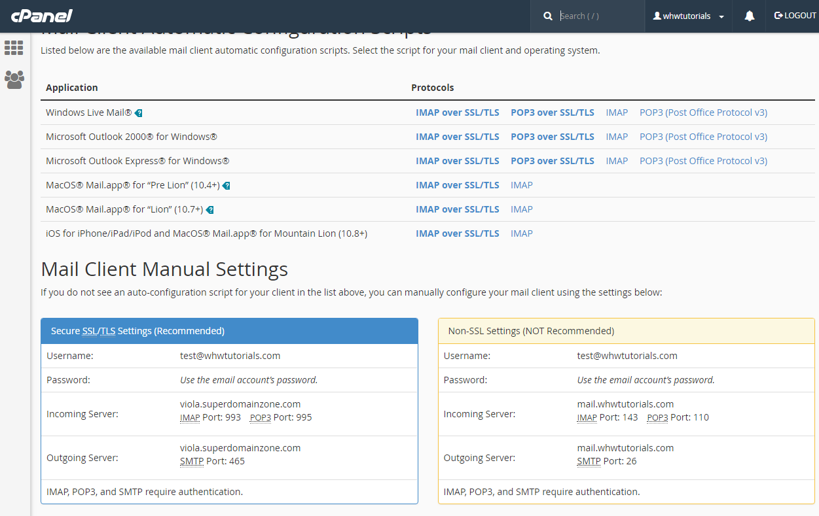
Task: Open the apps grid icon in the sidebar
Action: [14, 48]
